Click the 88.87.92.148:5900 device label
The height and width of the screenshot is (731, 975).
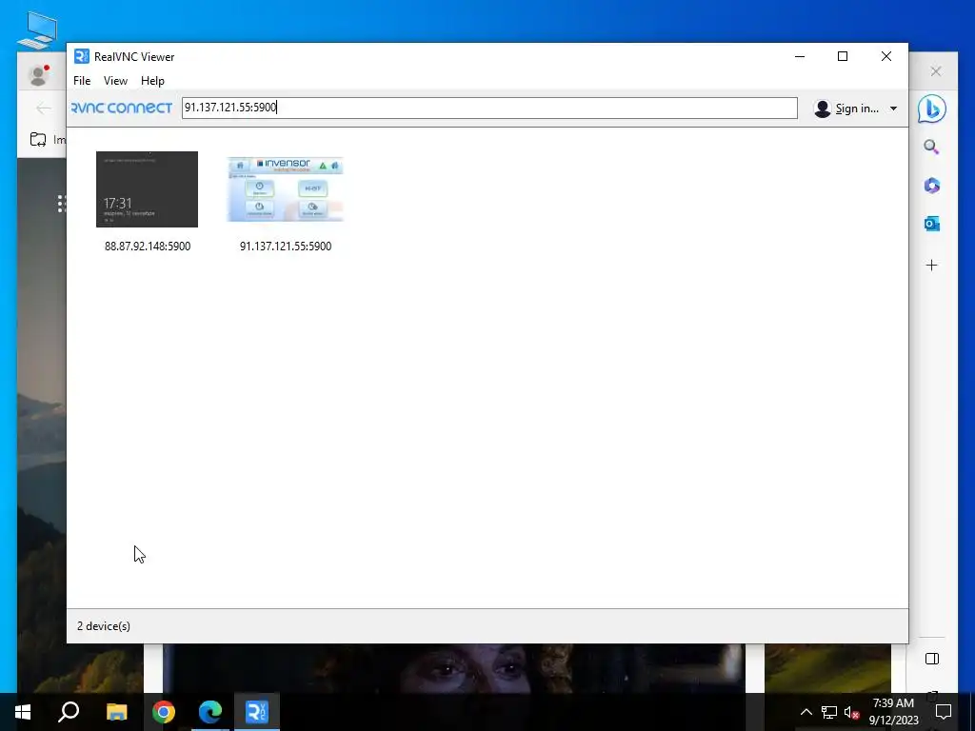pyautogui.click(x=148, y=247)
